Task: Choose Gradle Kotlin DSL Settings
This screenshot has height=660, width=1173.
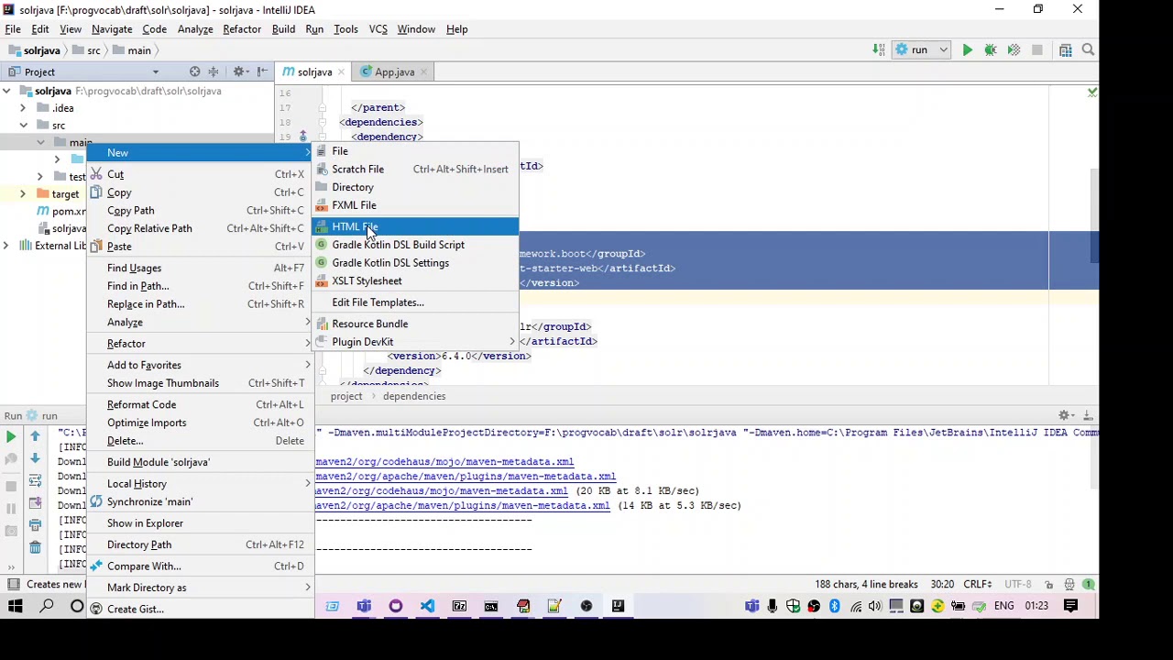Action: pos(415,263)
